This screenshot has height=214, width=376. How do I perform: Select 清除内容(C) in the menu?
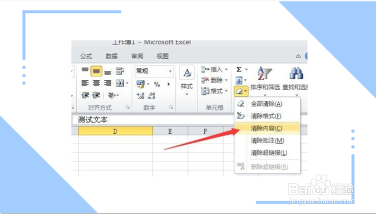[x=266, y=129]
